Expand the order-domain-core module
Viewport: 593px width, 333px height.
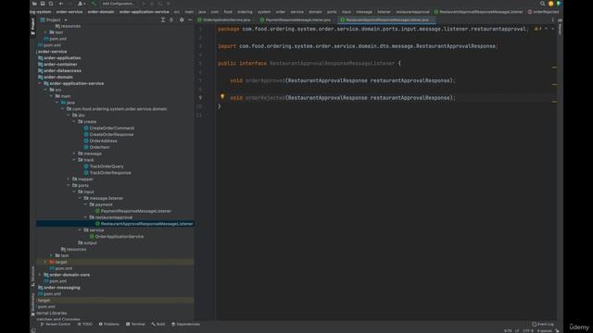pos(40,275)
